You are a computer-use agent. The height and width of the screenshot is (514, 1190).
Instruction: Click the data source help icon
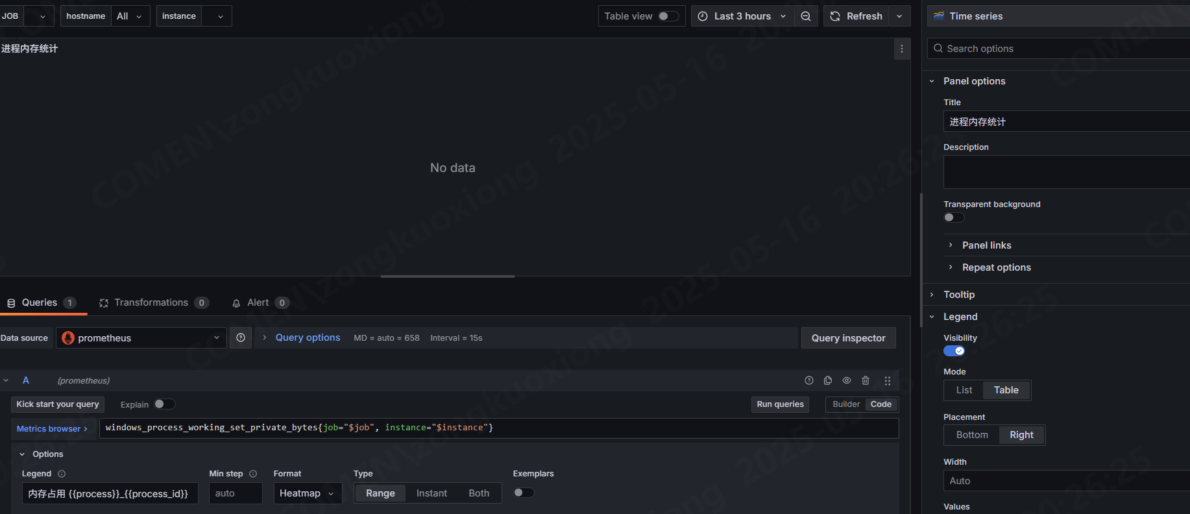click(241, 337)
